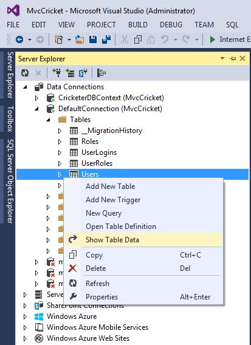
Task: Open Server Explorer window options dropdown
Action: click(222, 58)
